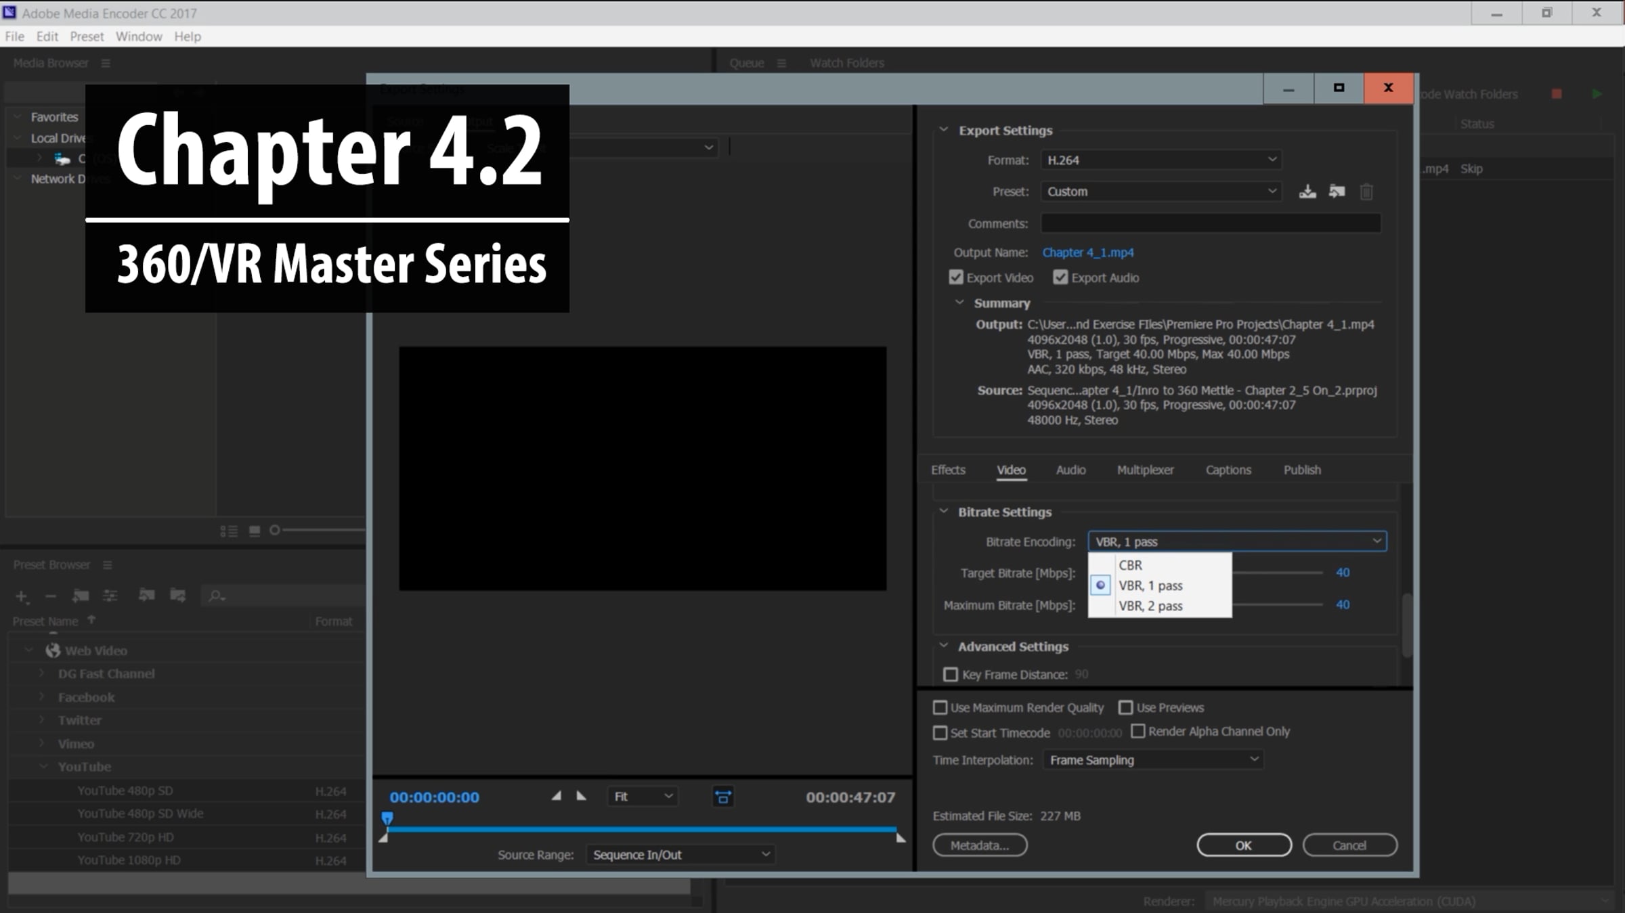Click the Set Out Point marker icon
1625x913 pixels.
(581, 796)
